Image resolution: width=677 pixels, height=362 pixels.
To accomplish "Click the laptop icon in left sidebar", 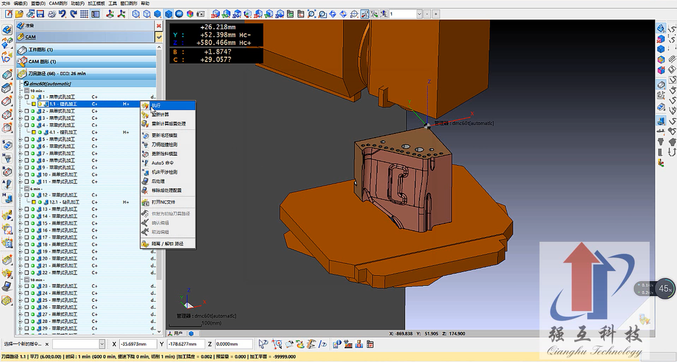I will [7, 287].
